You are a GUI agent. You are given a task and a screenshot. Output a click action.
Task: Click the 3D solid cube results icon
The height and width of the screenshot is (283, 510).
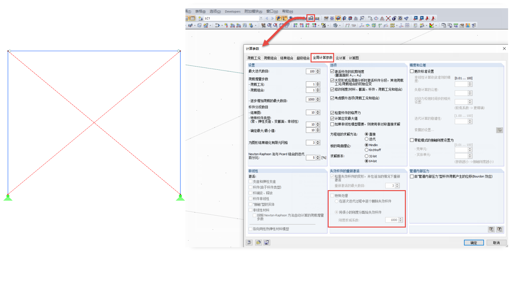pos(374,25)
